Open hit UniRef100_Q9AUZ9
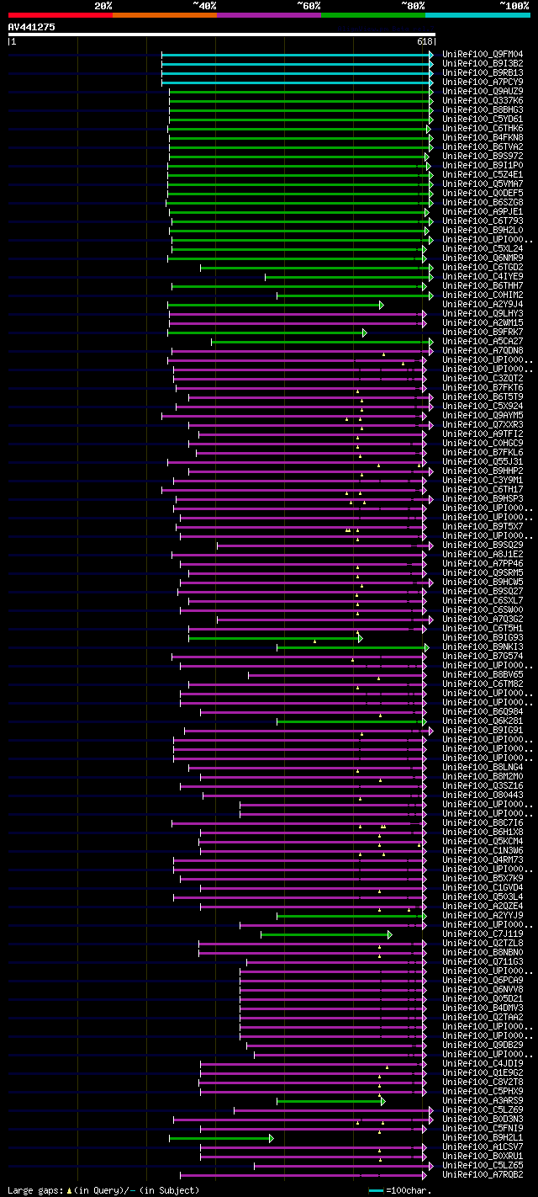Viewport: 538px width, 1197px height. click(483, 91)
